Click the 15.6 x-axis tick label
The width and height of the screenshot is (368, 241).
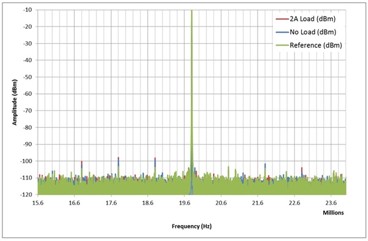click(x=38, y=203)
